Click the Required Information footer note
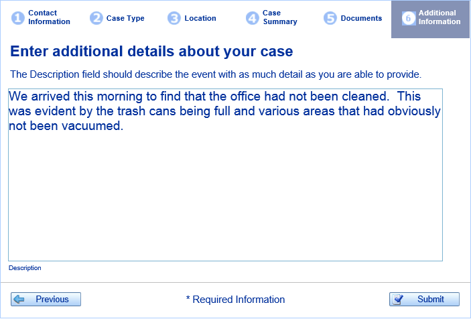 click(x=235, y=300)
